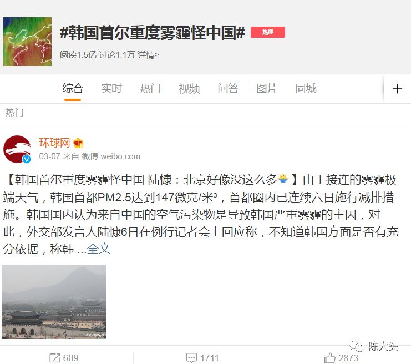Viewport: 411px width, 364px height.
Task: Click the emoji in the post headline
Action: coord(283,179)
